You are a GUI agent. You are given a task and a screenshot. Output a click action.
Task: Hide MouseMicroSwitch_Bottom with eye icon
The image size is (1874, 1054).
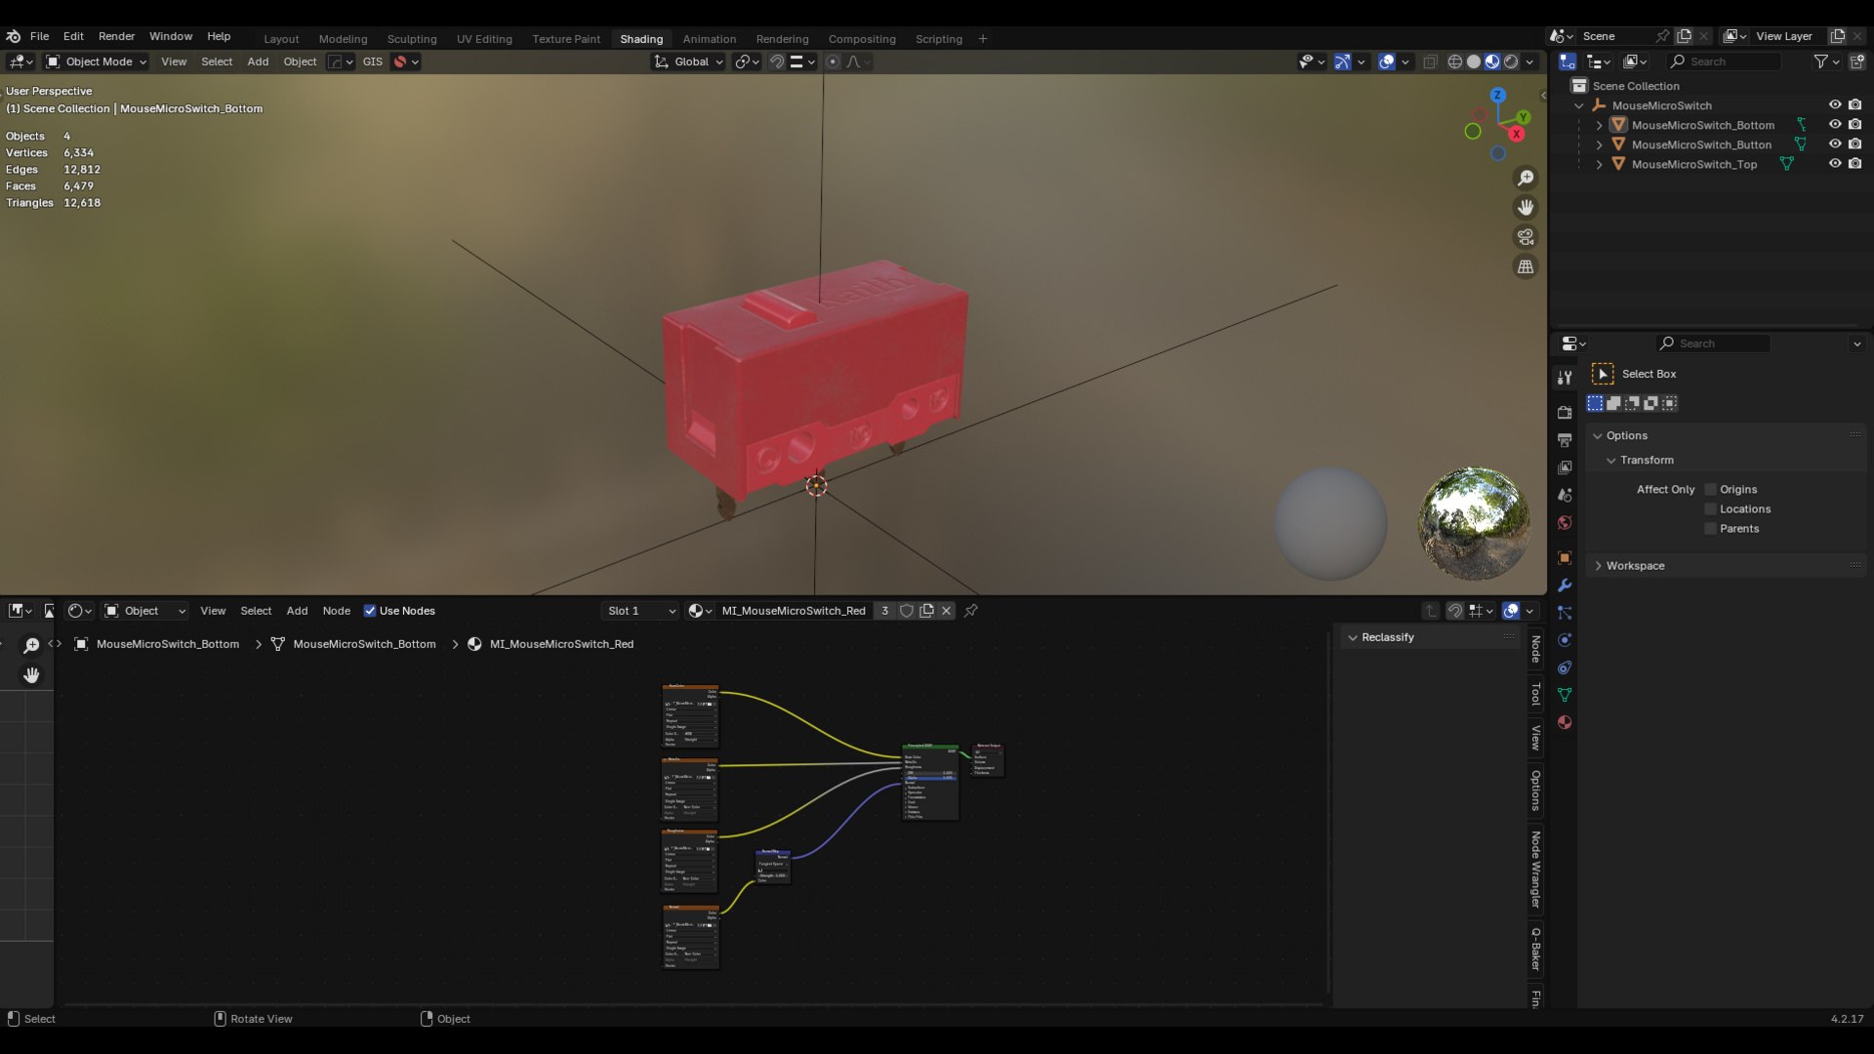point(1835,125)
